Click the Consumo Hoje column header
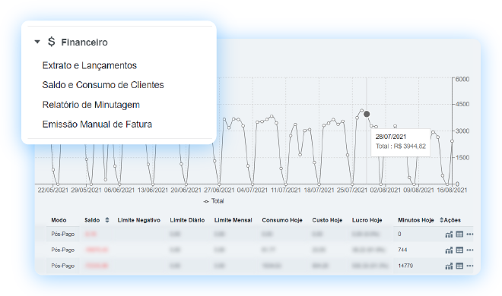This screenshot has height=296, width=502. [282, 220]
